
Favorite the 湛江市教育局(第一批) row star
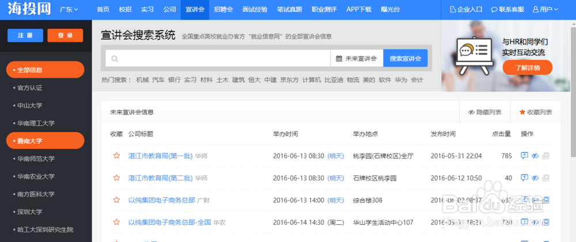point(116,156)
